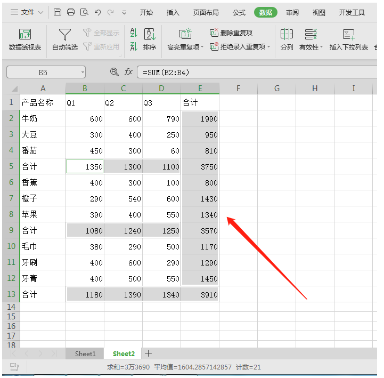Click formula bar showing =SUM(B2:B4)
Viewport: 384px width, 378px height.
point(257,73)
